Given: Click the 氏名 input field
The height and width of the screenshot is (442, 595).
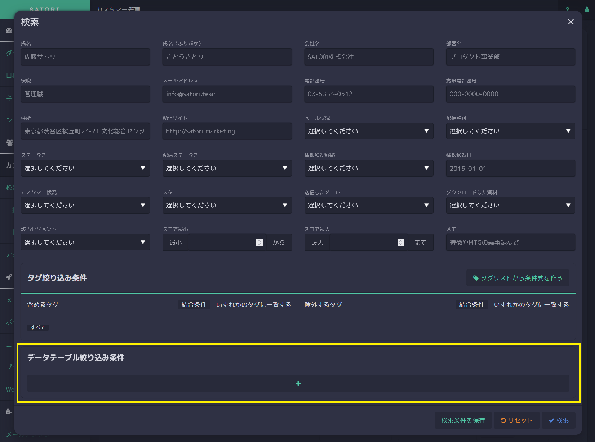Looking at the screenshot, I should 85,57.
